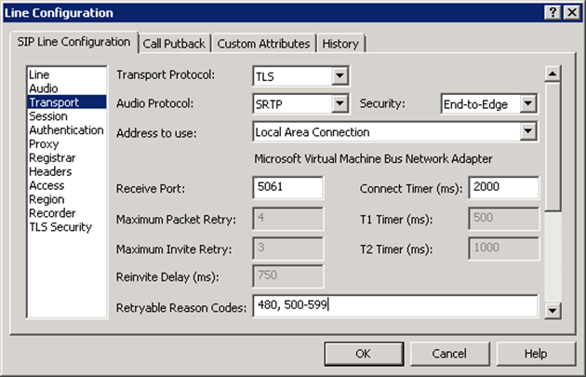The width and height of the screenshot is (586, 377).
Task: Select Authentication in the left list
Action: pos(66,130)
